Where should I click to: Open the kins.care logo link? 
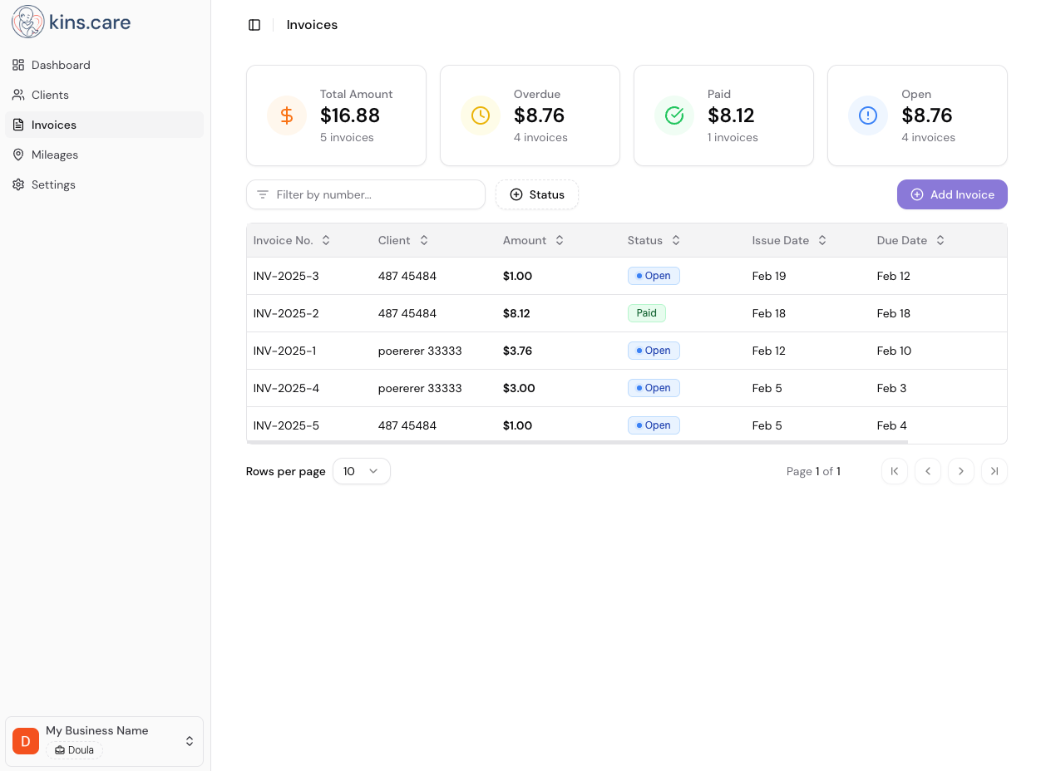tap(71, 22)
